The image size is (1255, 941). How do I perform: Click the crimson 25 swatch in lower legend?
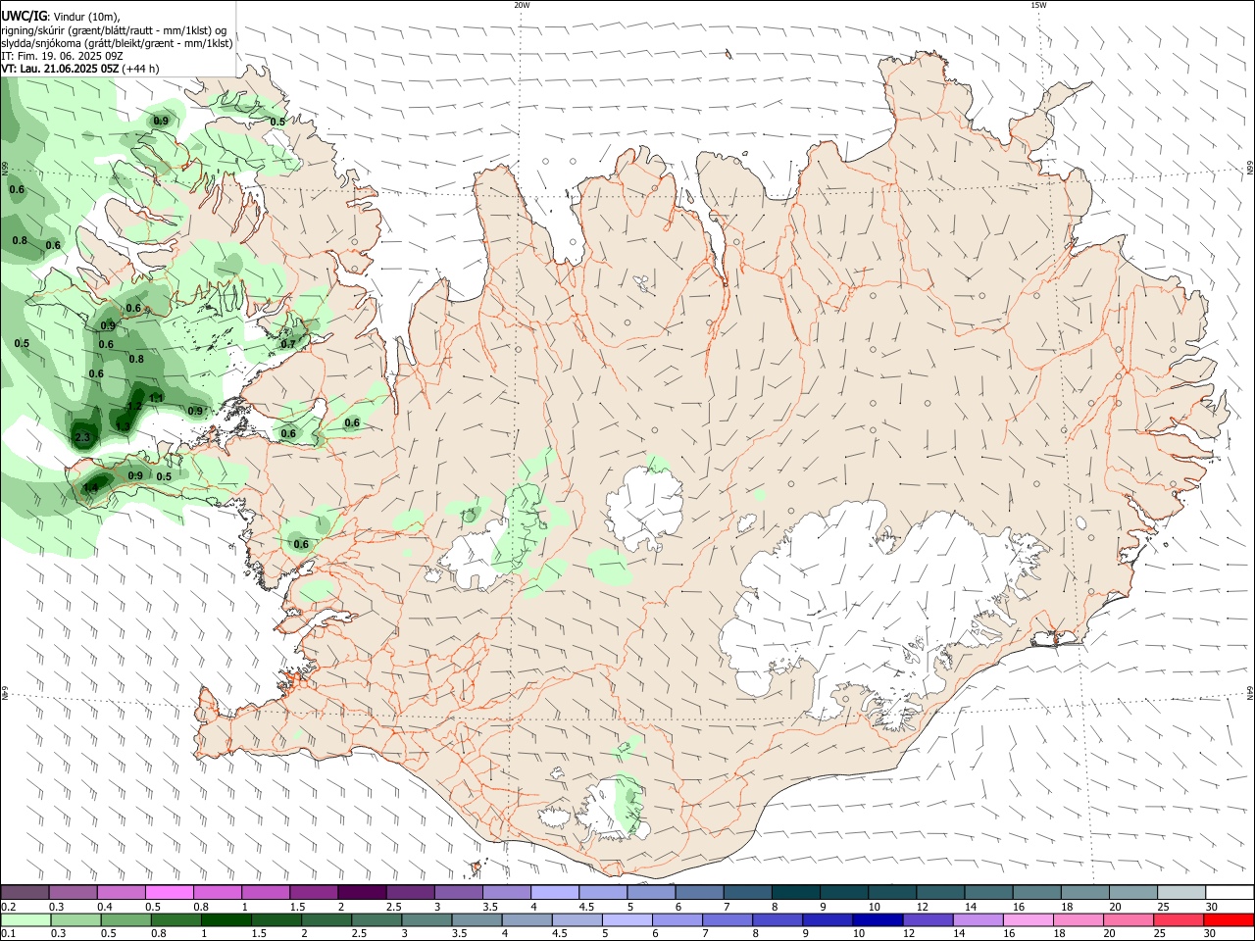(1178, 920)
